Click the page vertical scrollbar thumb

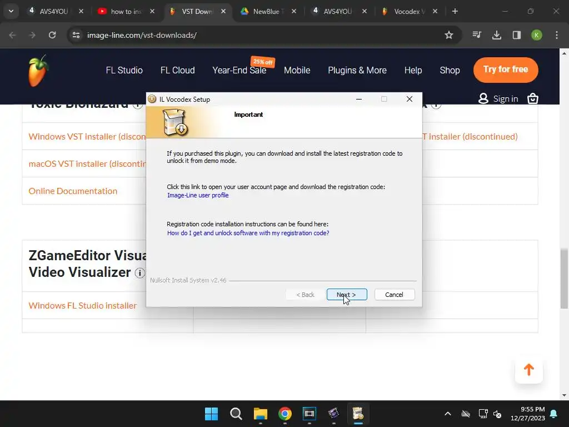pyautogui.click(x=565, y=278)
